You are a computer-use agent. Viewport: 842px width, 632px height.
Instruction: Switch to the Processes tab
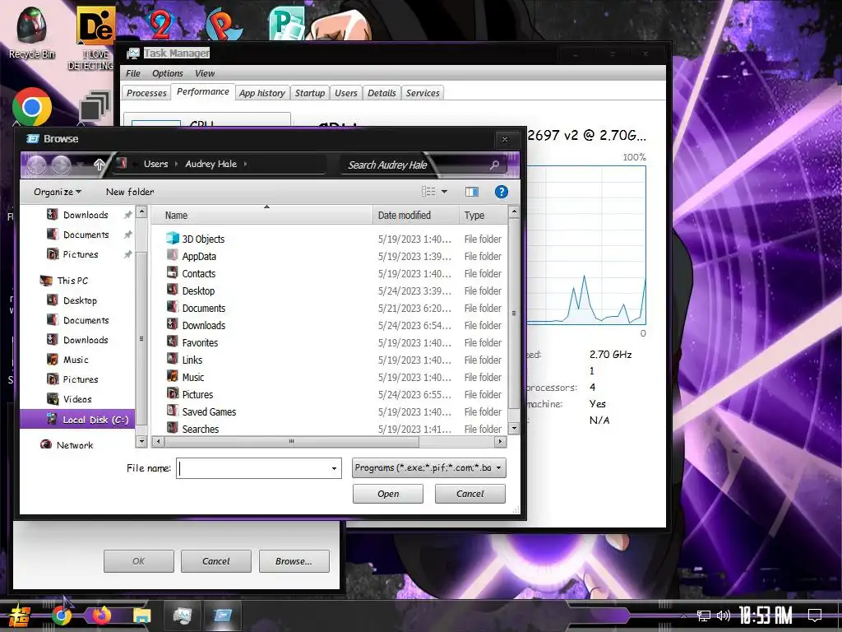146,93
